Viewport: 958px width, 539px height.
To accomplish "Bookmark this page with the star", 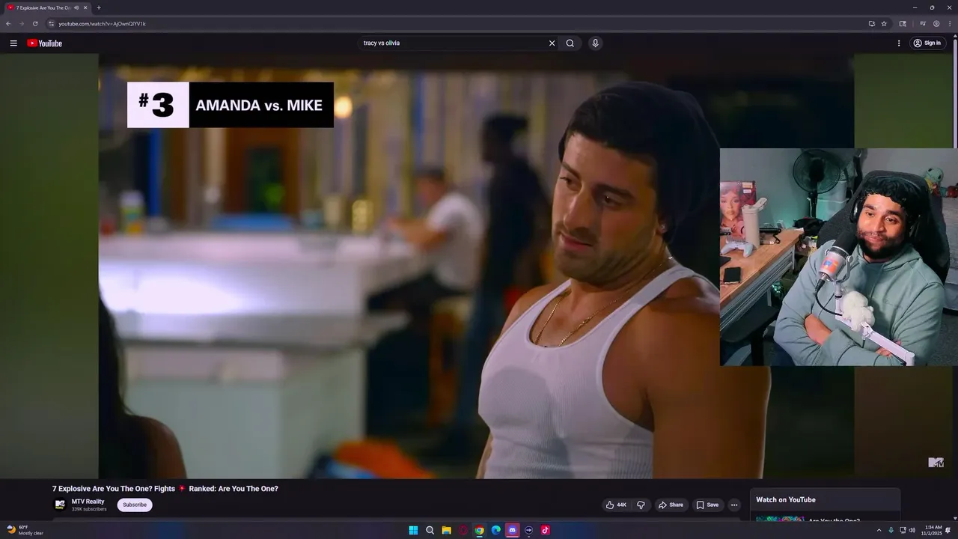I will click(x=884, y=24).
